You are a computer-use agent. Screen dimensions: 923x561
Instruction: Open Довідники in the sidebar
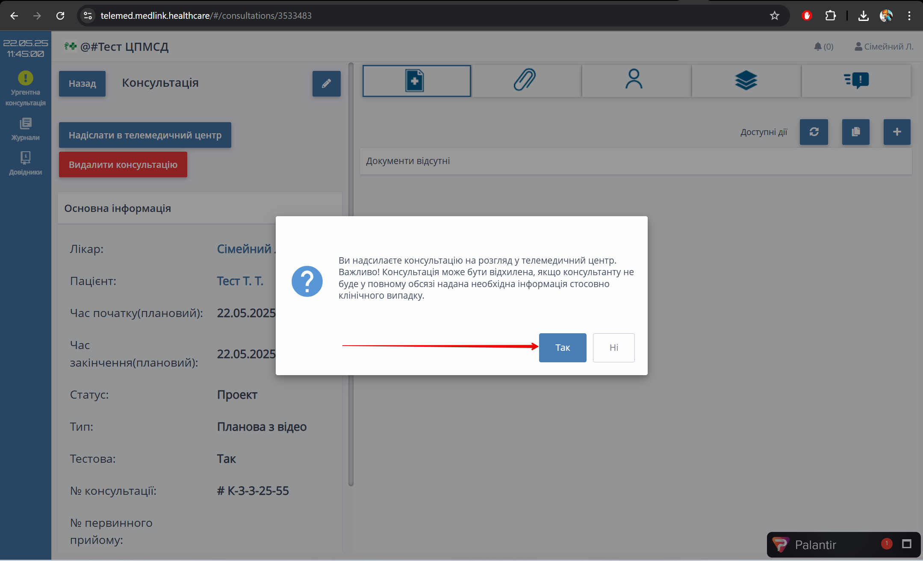click(26, 164)
